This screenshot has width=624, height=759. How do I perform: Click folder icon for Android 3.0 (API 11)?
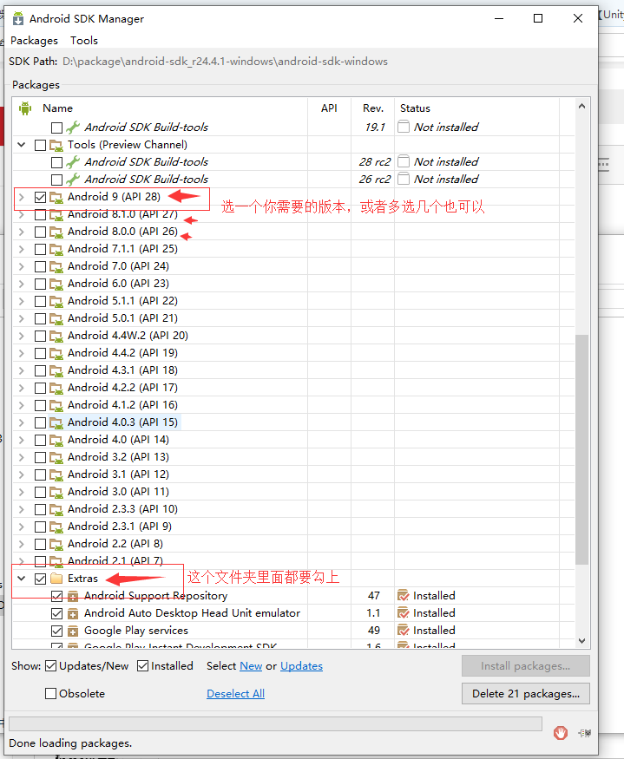[56, 493]
